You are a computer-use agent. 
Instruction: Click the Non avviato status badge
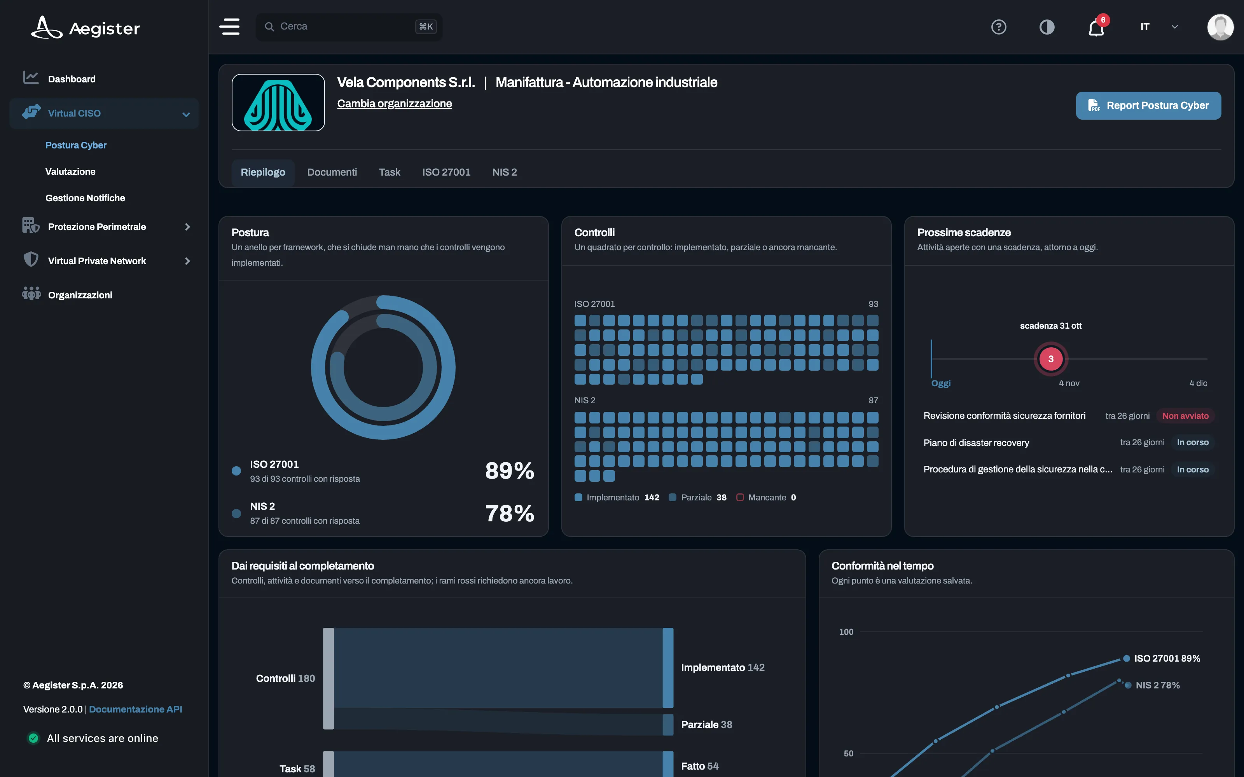click(x=1185, y=416)
